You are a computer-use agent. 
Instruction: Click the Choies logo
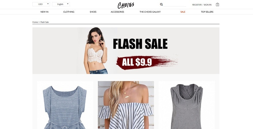[126, 5]
